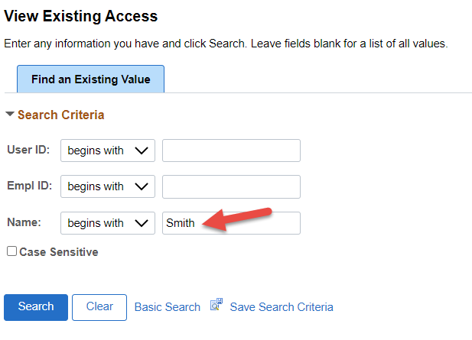The width and height of the screenshot is (472, 340).
Task: Open the Empl ID operator dropdown
Action: [108, 187]
